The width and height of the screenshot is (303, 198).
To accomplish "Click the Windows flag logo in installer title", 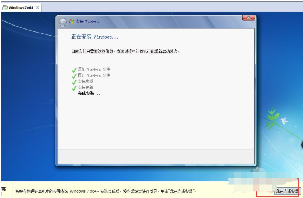I will (72, 21).
